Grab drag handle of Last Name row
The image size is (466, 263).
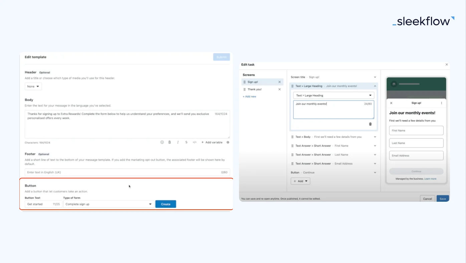point(292,155)
